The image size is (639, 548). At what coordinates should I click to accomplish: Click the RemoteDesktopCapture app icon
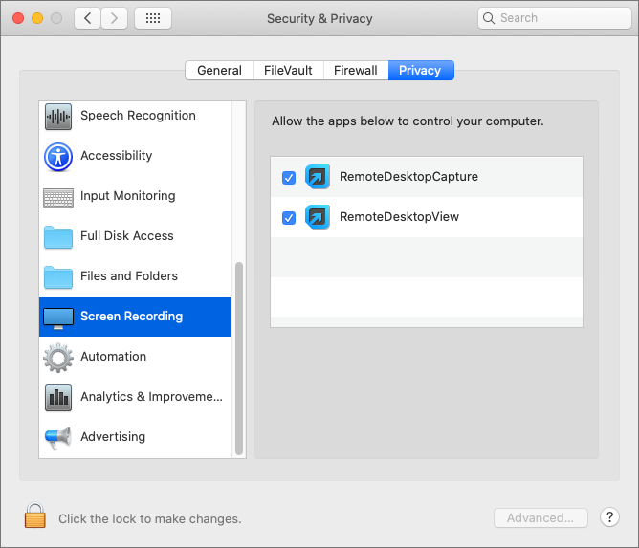click(318, 177)
